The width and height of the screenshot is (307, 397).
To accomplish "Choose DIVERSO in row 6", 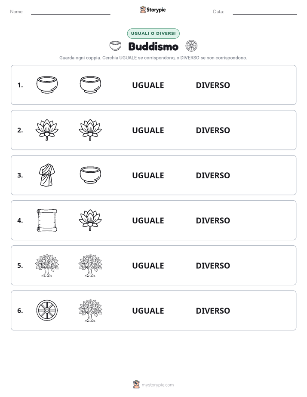I will 213,311.
